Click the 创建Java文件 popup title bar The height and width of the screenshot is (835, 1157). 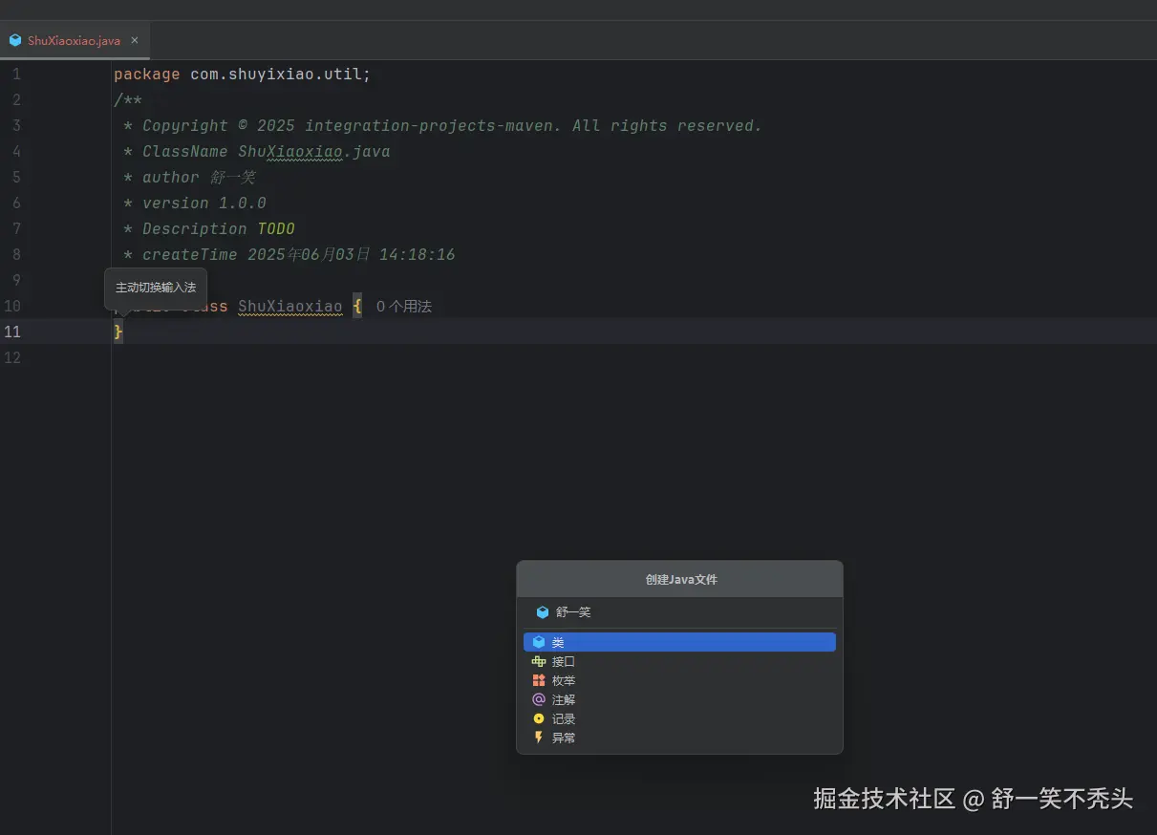679,579
